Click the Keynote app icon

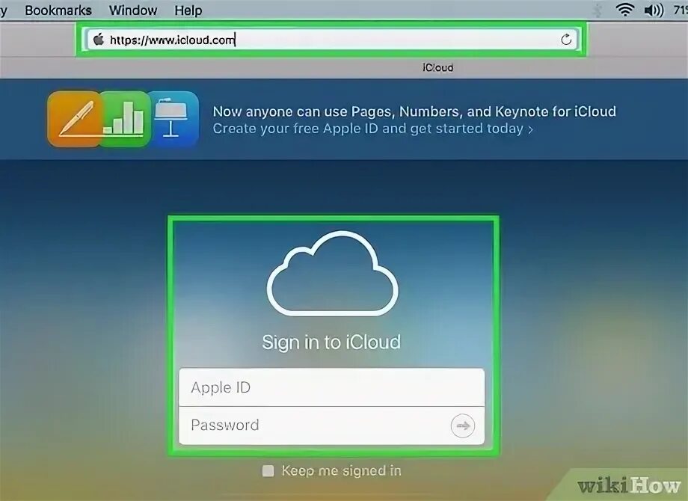173,119
